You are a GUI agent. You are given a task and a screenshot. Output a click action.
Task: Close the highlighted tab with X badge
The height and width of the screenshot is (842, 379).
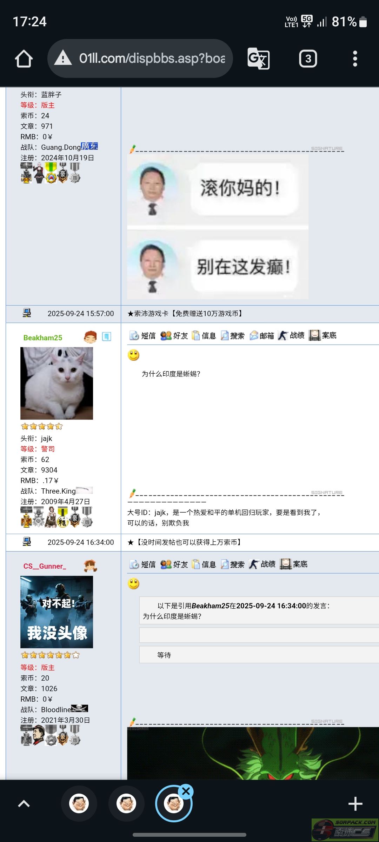tap(186, 791)
